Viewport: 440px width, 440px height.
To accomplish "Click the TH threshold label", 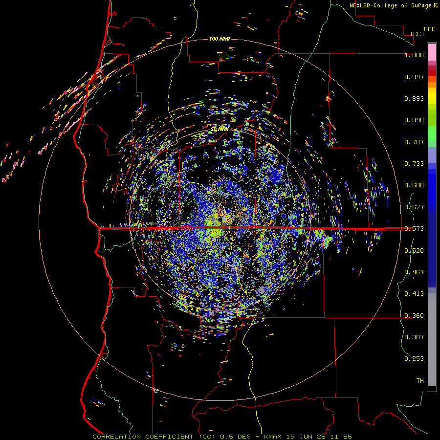I will [420, 381].
